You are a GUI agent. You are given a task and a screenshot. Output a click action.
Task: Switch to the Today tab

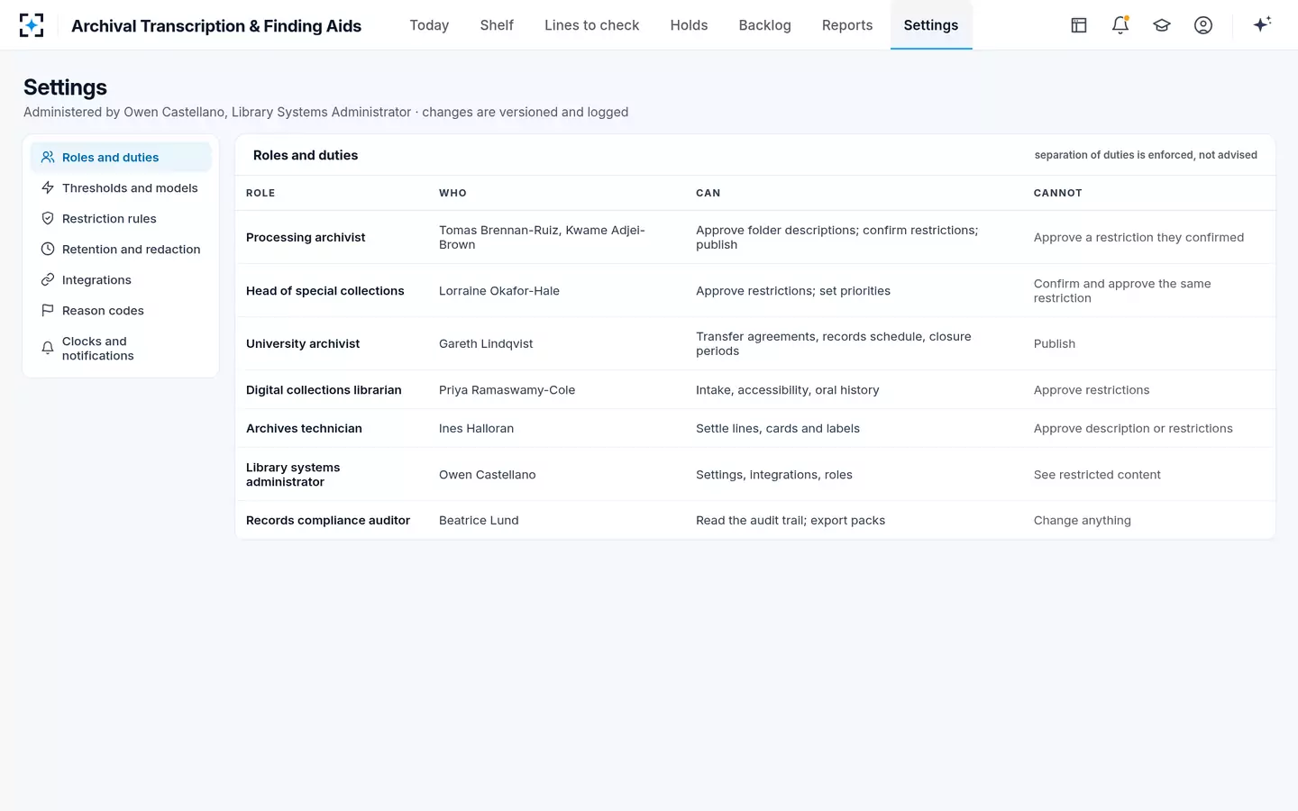429,25
